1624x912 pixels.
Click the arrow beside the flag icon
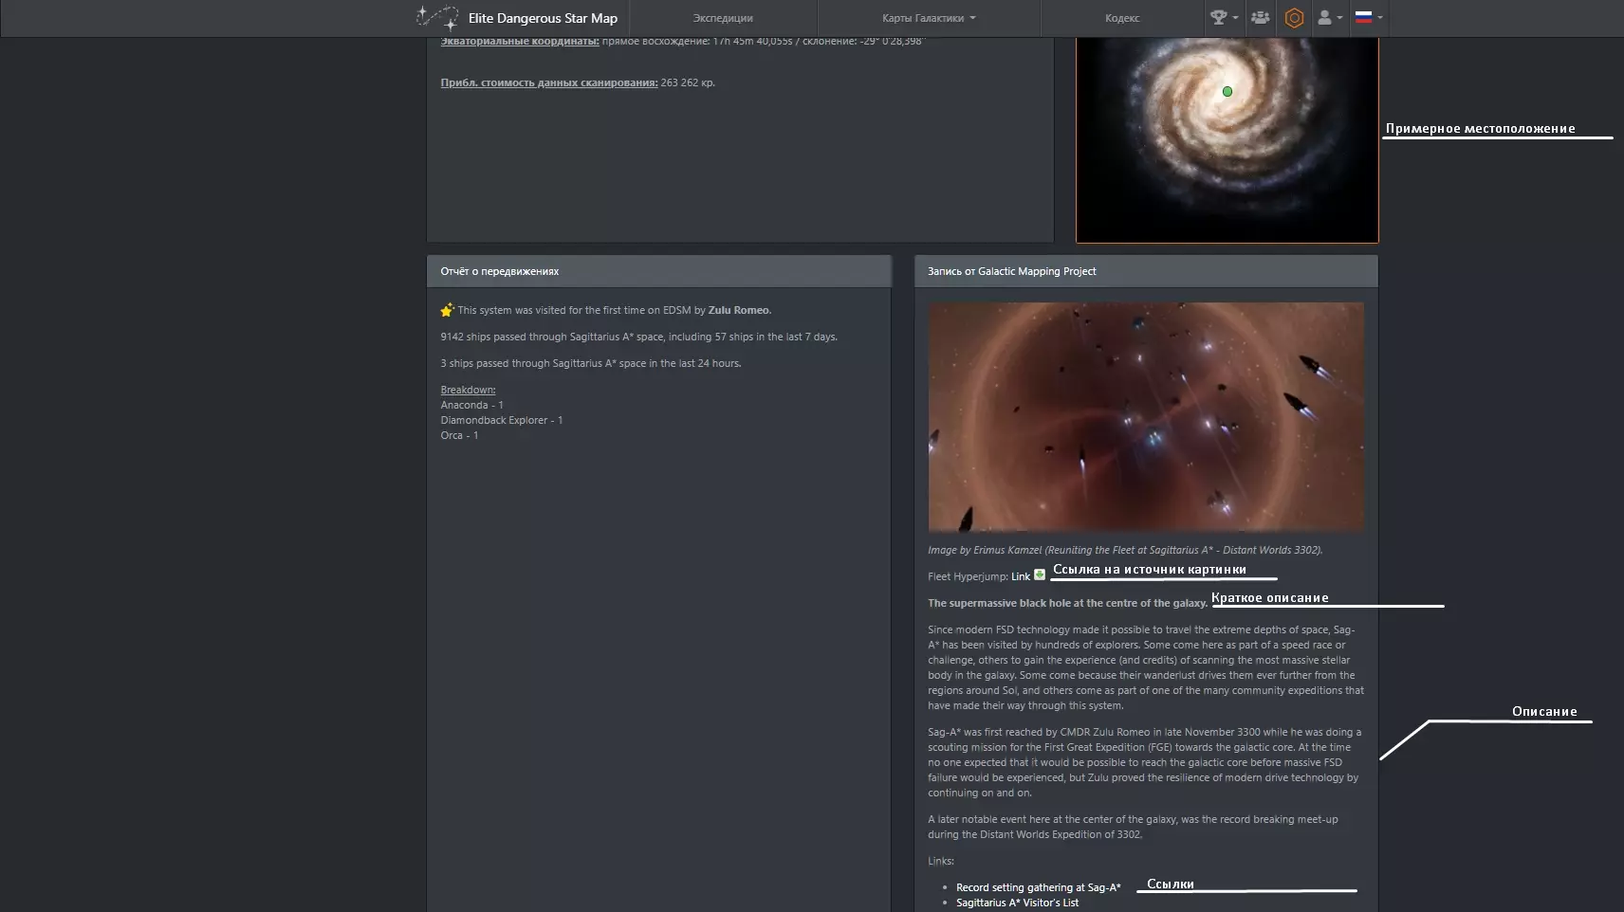[x=1379, y=18]
